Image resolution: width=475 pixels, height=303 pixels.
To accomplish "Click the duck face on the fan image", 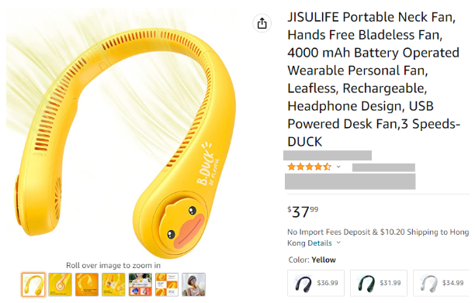I will [x=182, y=224].
